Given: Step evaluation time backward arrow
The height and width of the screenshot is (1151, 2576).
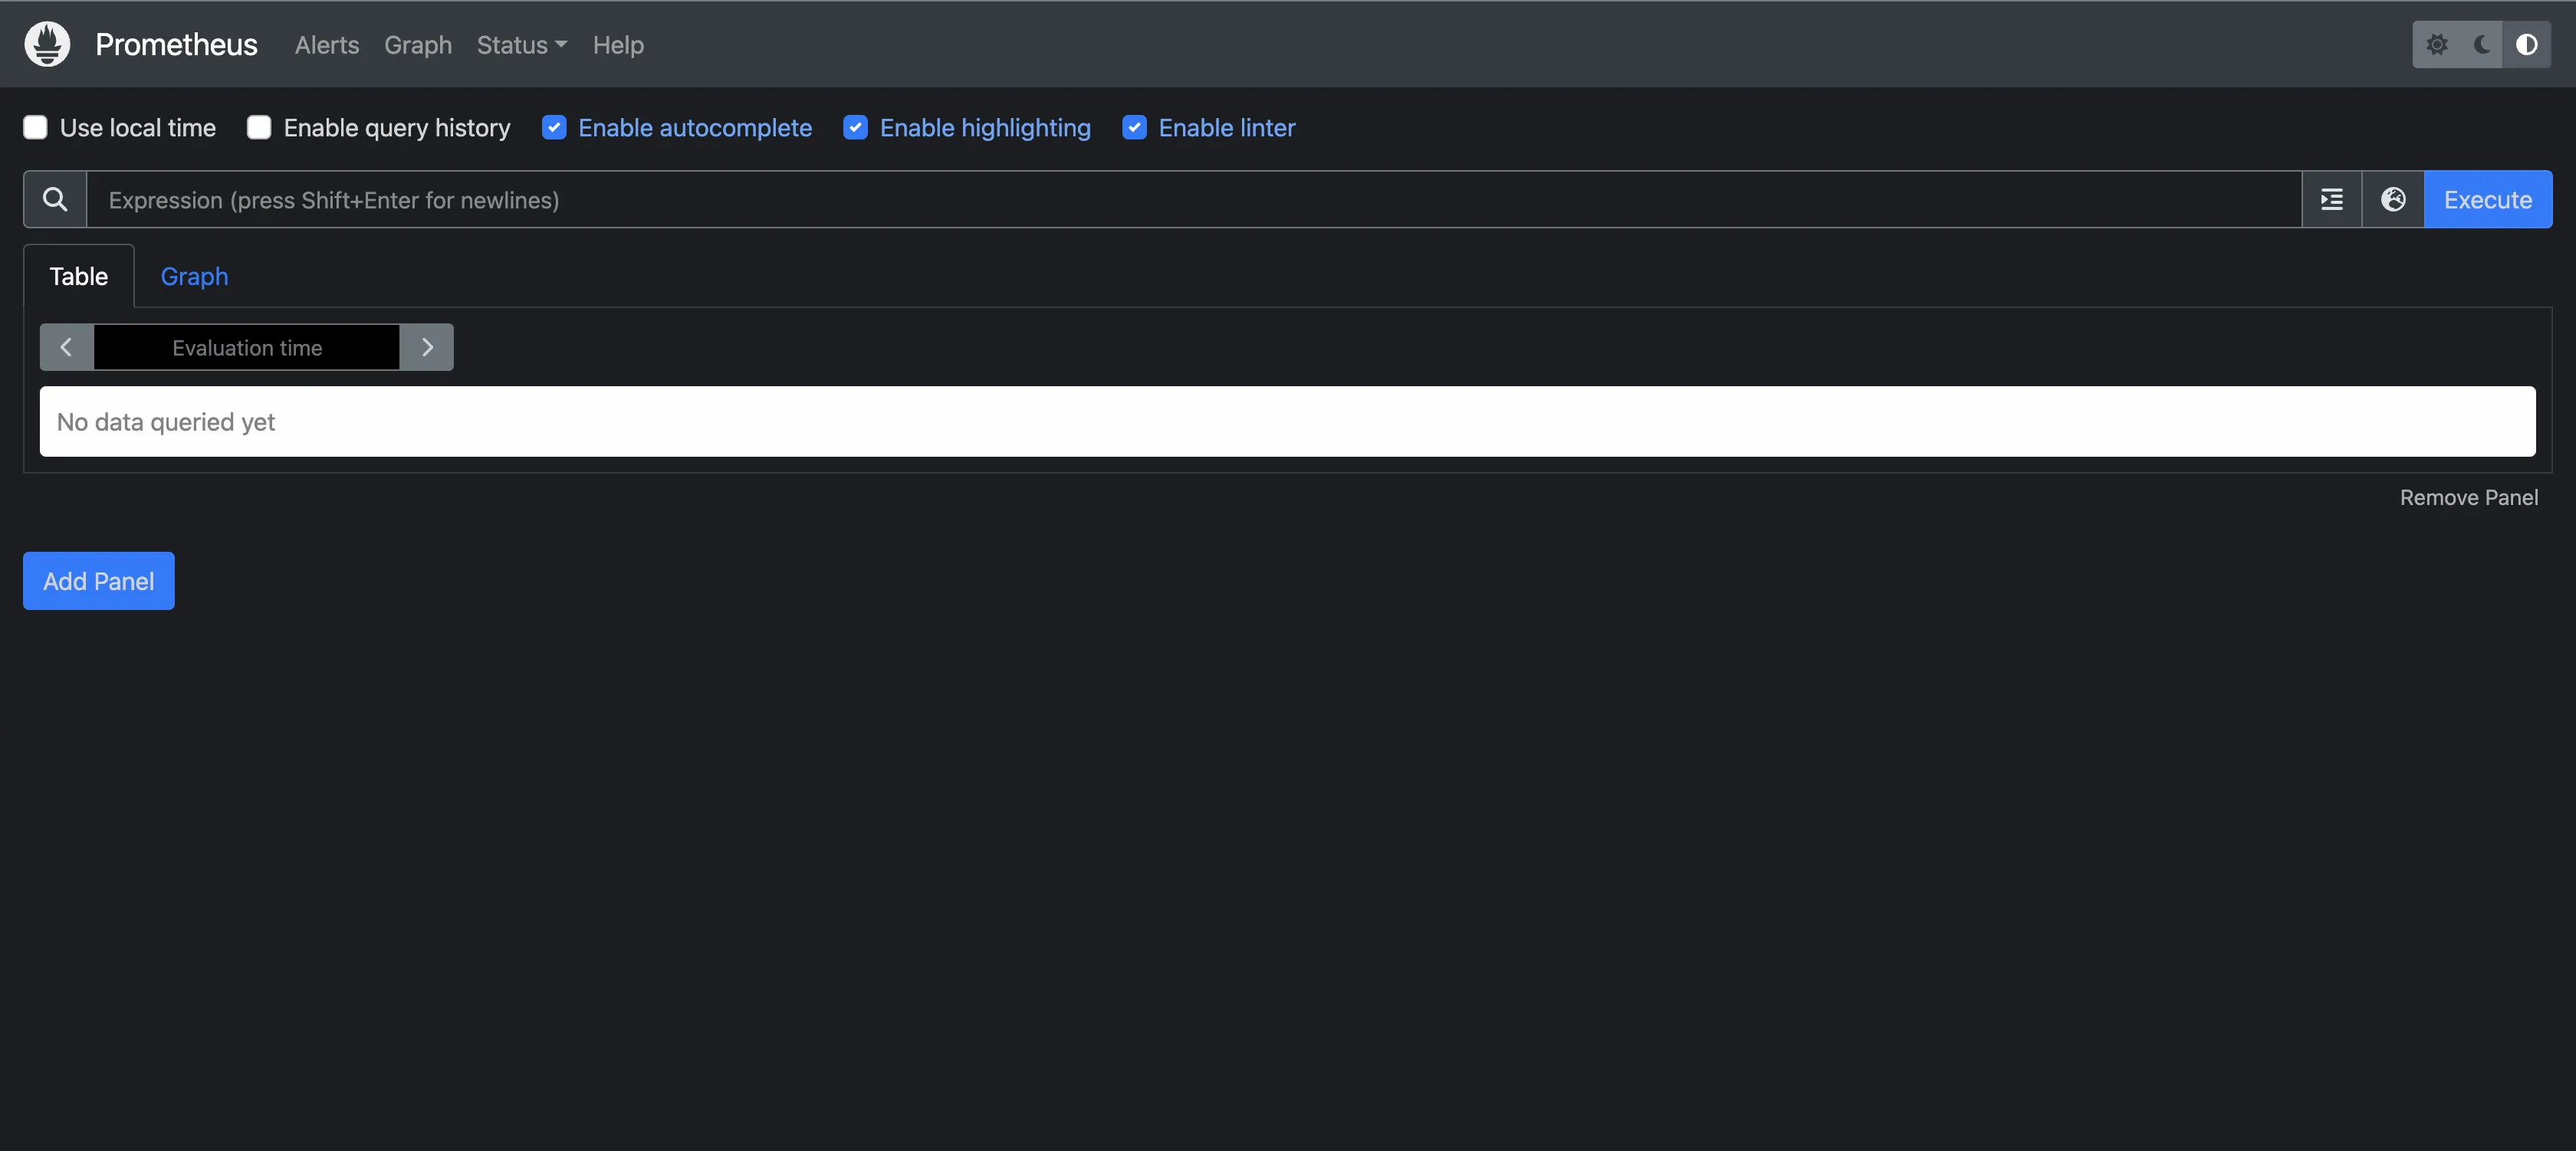Looking at the screenshot, I should point(66,348).
